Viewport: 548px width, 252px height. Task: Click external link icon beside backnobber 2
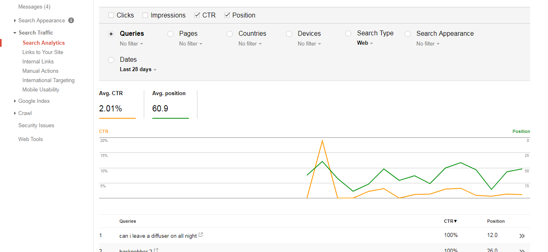tap(156, 250)
